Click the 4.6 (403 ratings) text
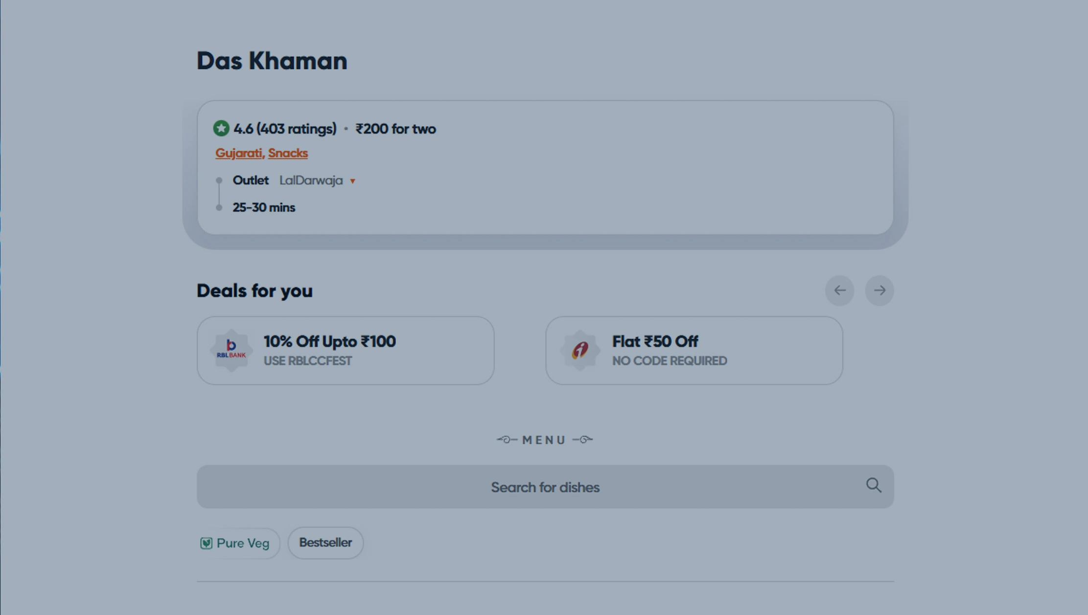The image size is (1088, 615). pyautogui.click(x=285, y=129)
